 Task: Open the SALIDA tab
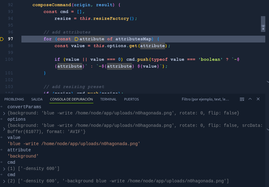37,99
